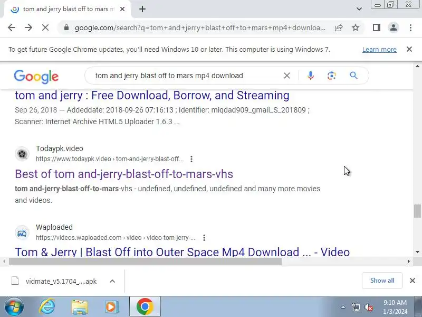Screen dimensions: 422x317
Task: Open more options for Waploaded result
Action: coord(204,238)
